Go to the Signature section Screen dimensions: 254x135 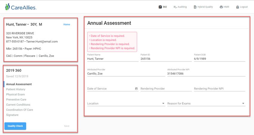coord(12,115)
